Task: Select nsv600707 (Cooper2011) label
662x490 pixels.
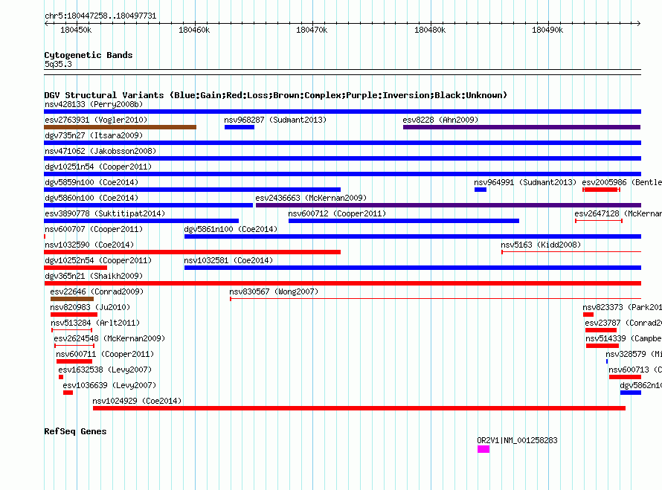Action: click(94, 229)
